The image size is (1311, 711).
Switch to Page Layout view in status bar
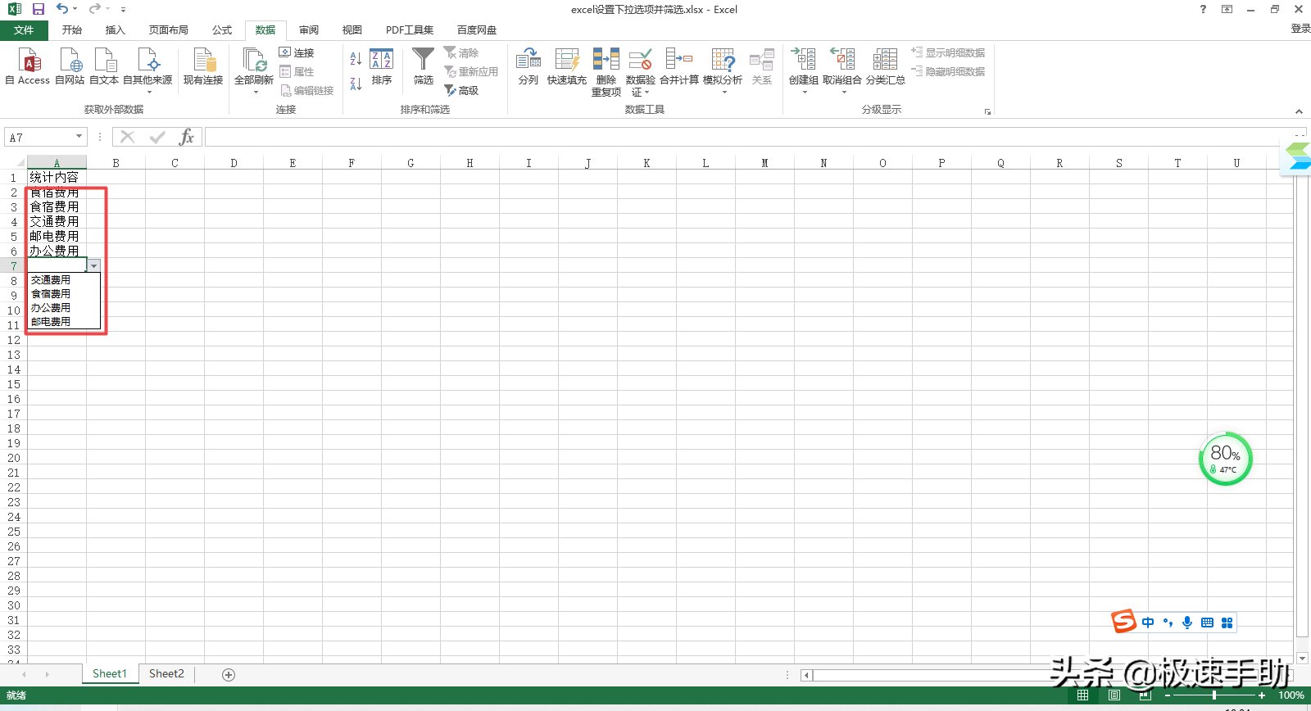point(1114,695)
